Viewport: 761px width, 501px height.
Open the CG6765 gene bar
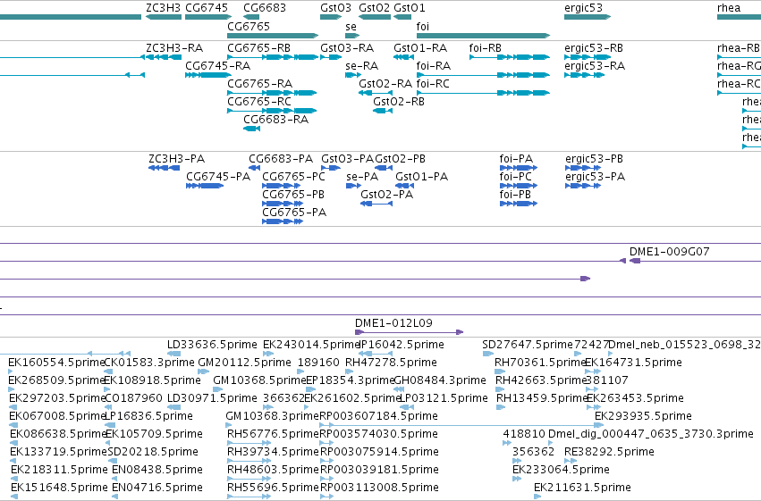(273, 36)
